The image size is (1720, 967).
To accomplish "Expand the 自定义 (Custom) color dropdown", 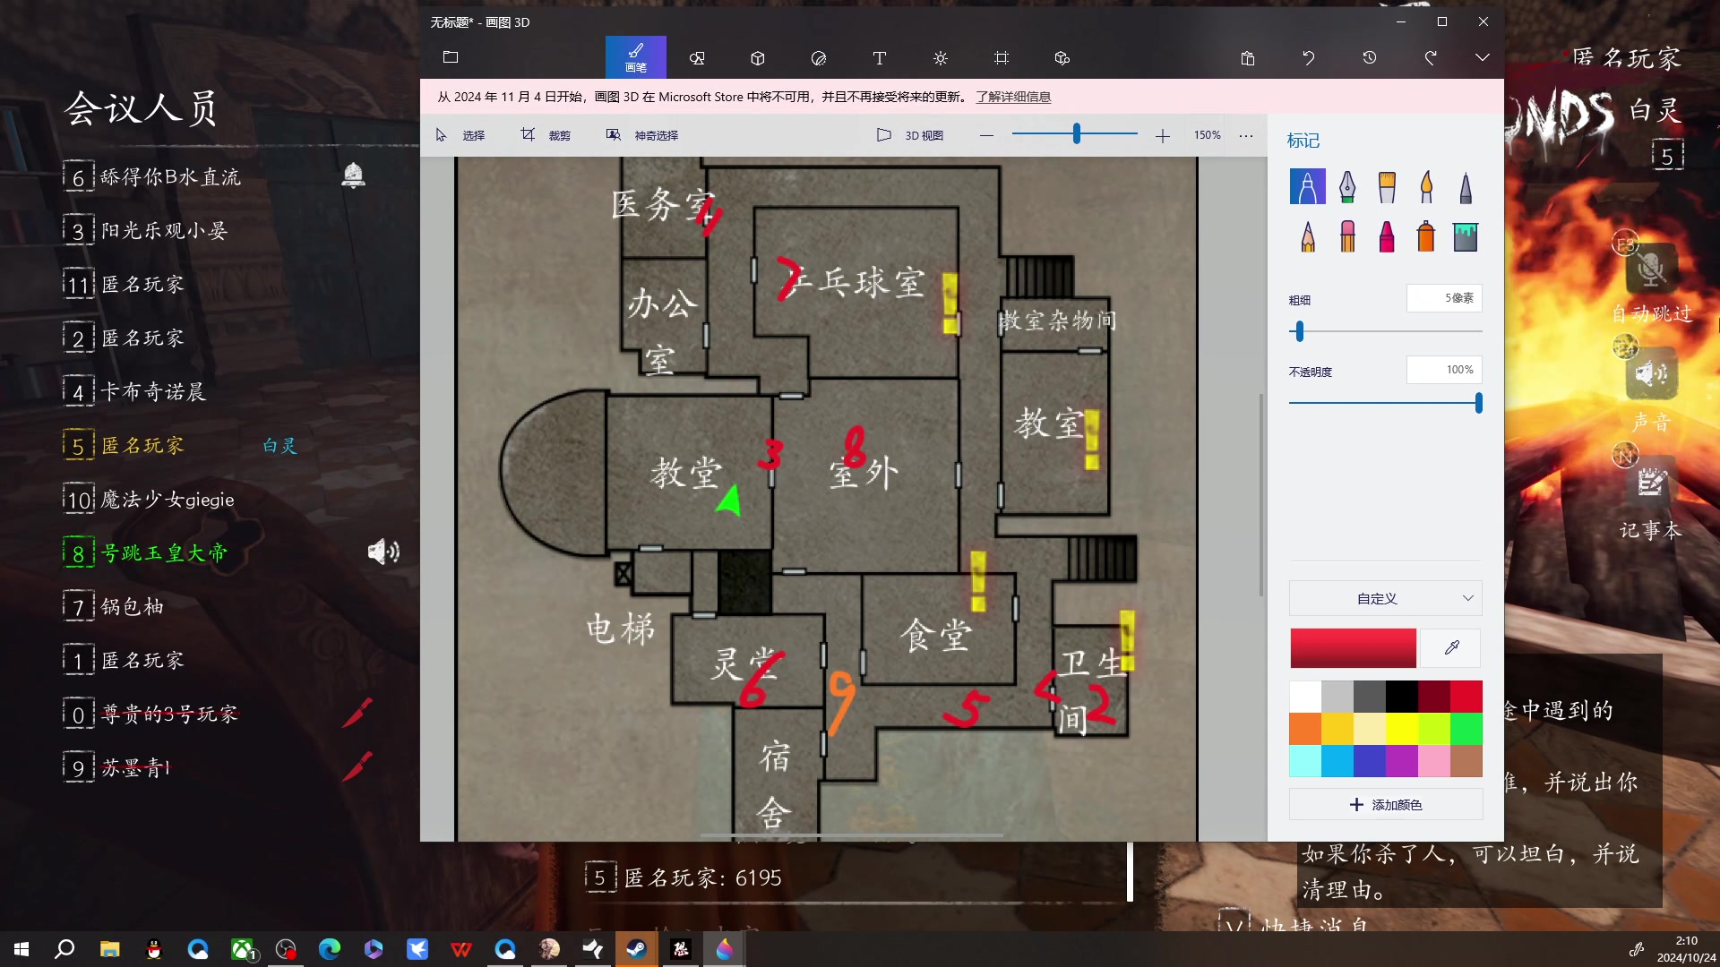I will point(1384,597).
